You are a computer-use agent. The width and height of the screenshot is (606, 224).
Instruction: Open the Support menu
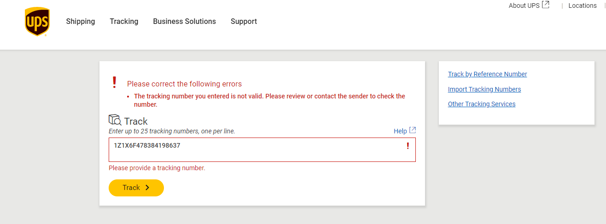pyautogui.click(x=244, y=22)
